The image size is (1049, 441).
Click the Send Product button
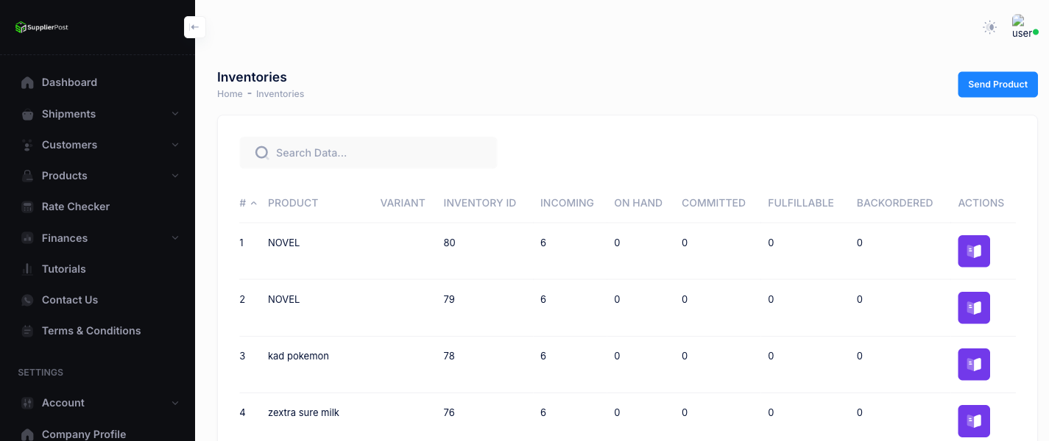(997, 85)
